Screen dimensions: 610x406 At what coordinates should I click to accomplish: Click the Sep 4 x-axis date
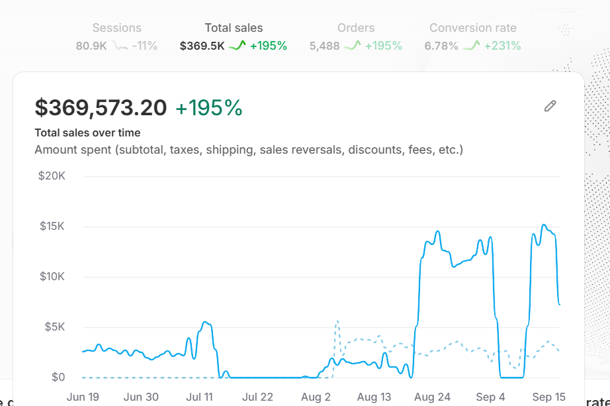490,397
